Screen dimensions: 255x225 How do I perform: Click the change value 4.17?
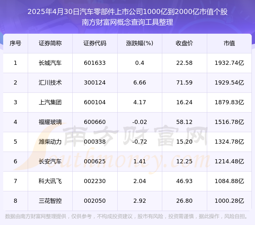(140, 102)
